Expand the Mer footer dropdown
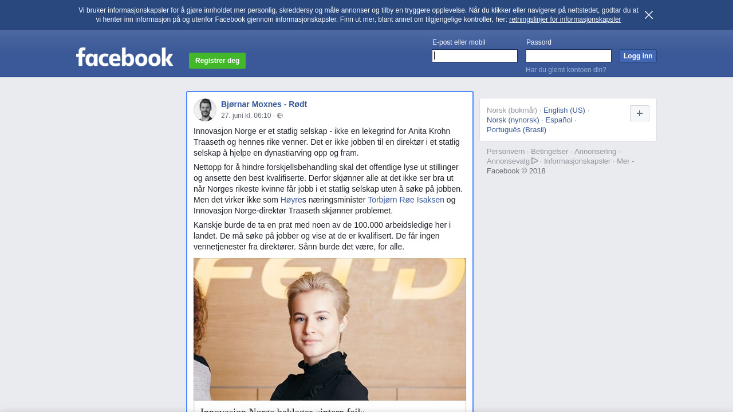 pyautogui.click(x=625, y=161)
